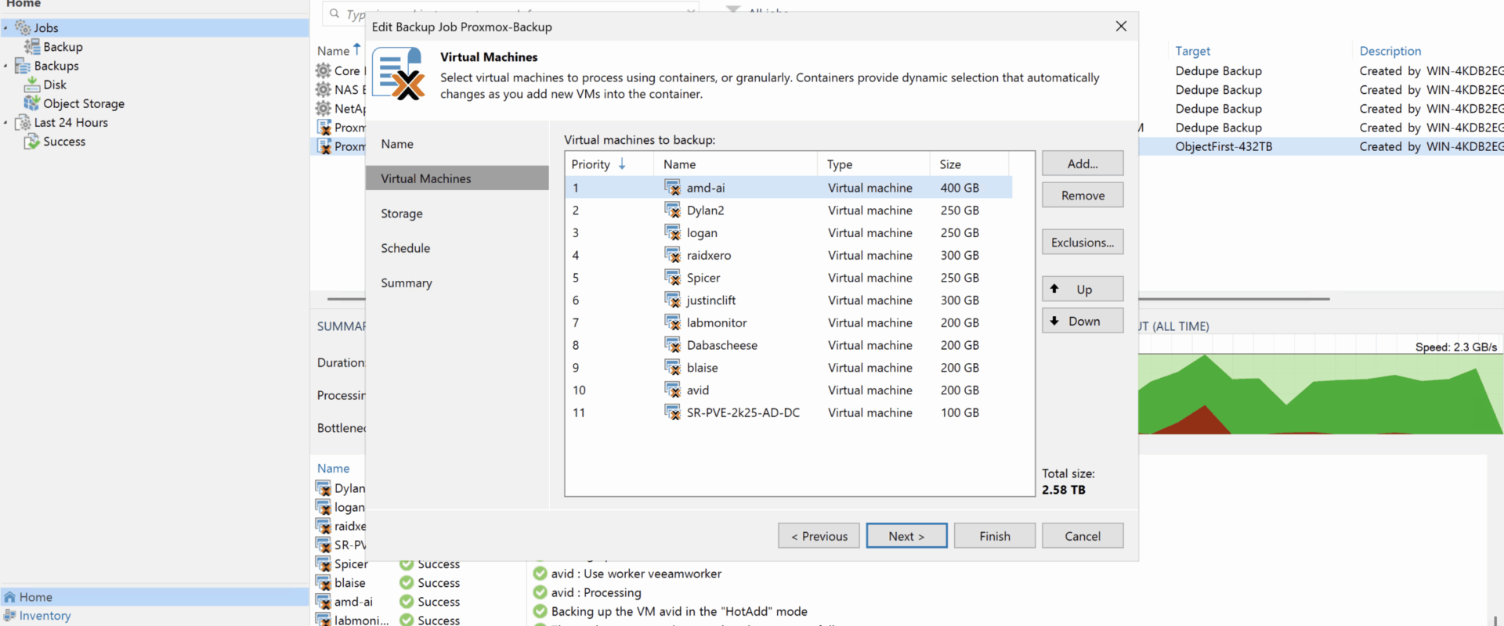This screenshot has height=626, width=1504.
Task: Click the Disk icon under Backups
Action: (32, 85)
